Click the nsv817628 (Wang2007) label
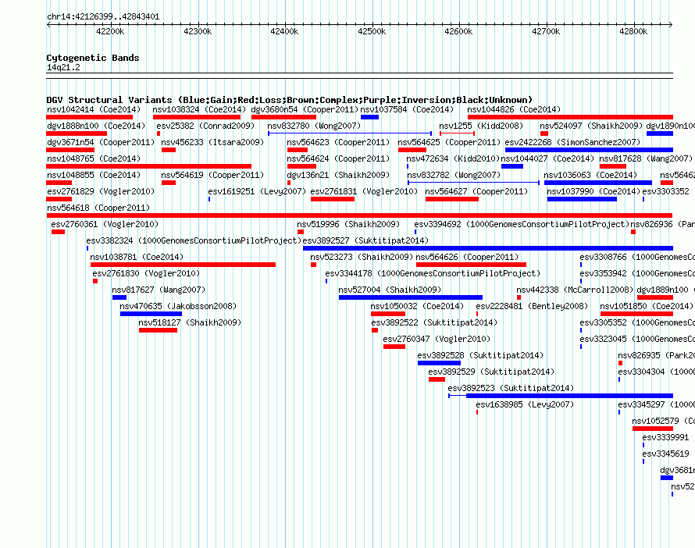The image size is (695, 548). [646, 158]
